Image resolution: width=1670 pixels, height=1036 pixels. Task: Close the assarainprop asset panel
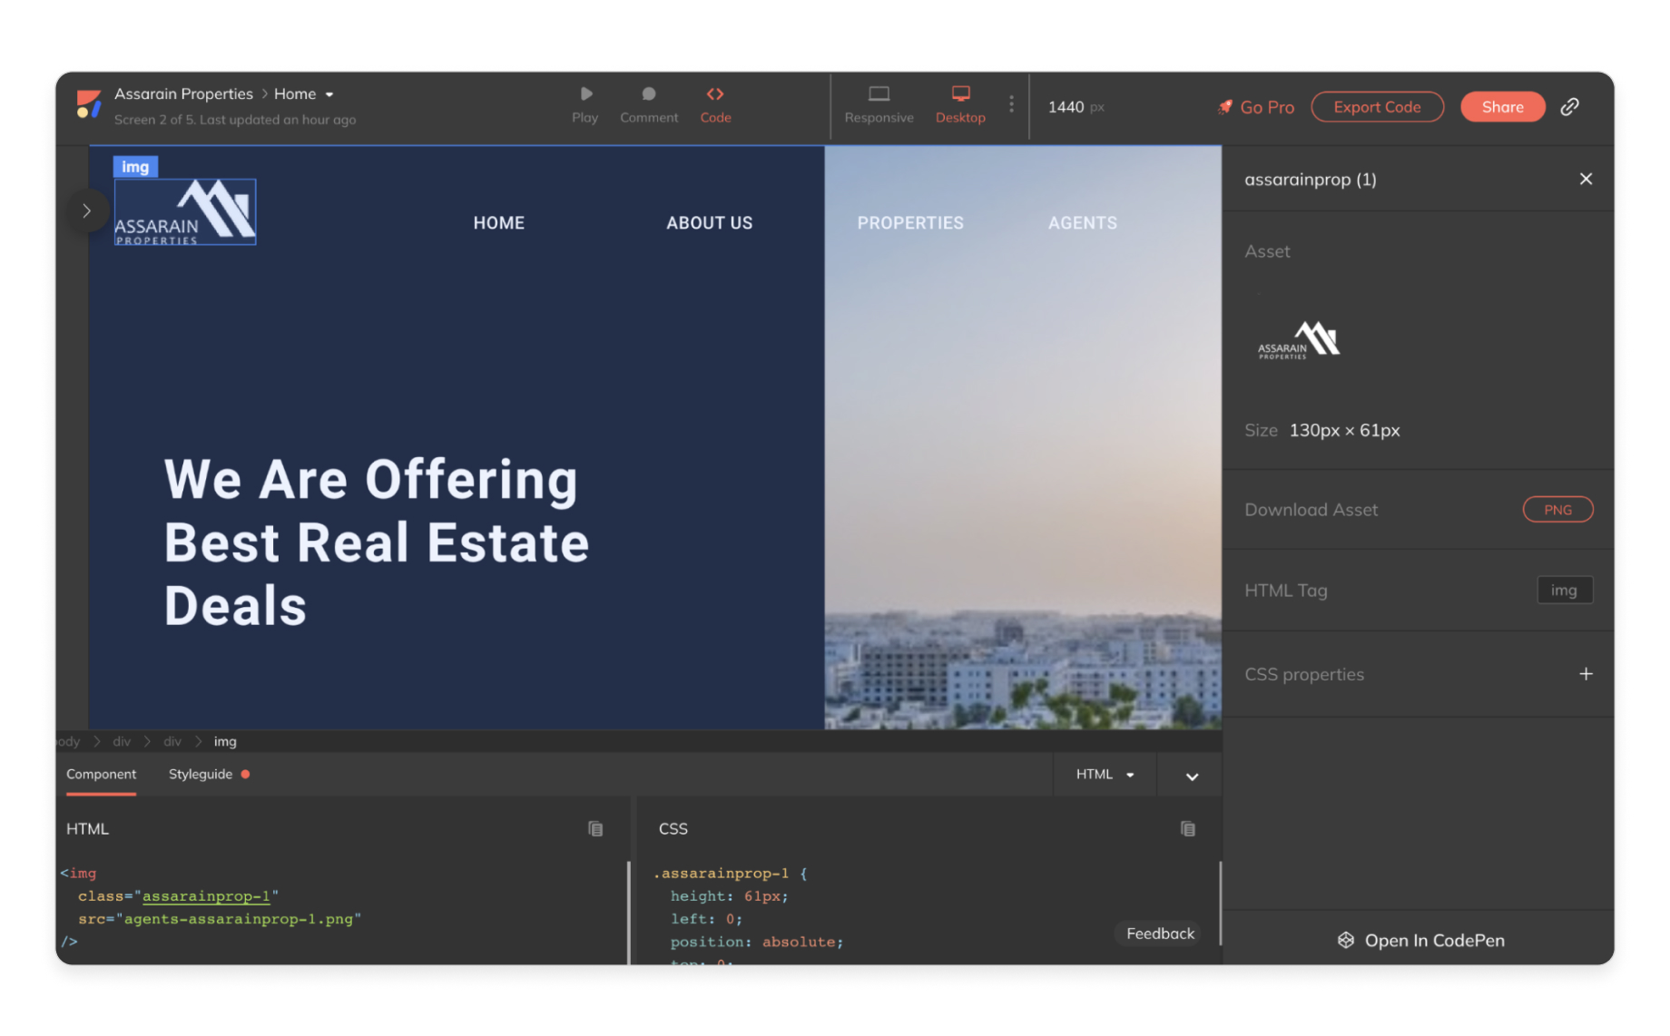tap(1585, 180)
